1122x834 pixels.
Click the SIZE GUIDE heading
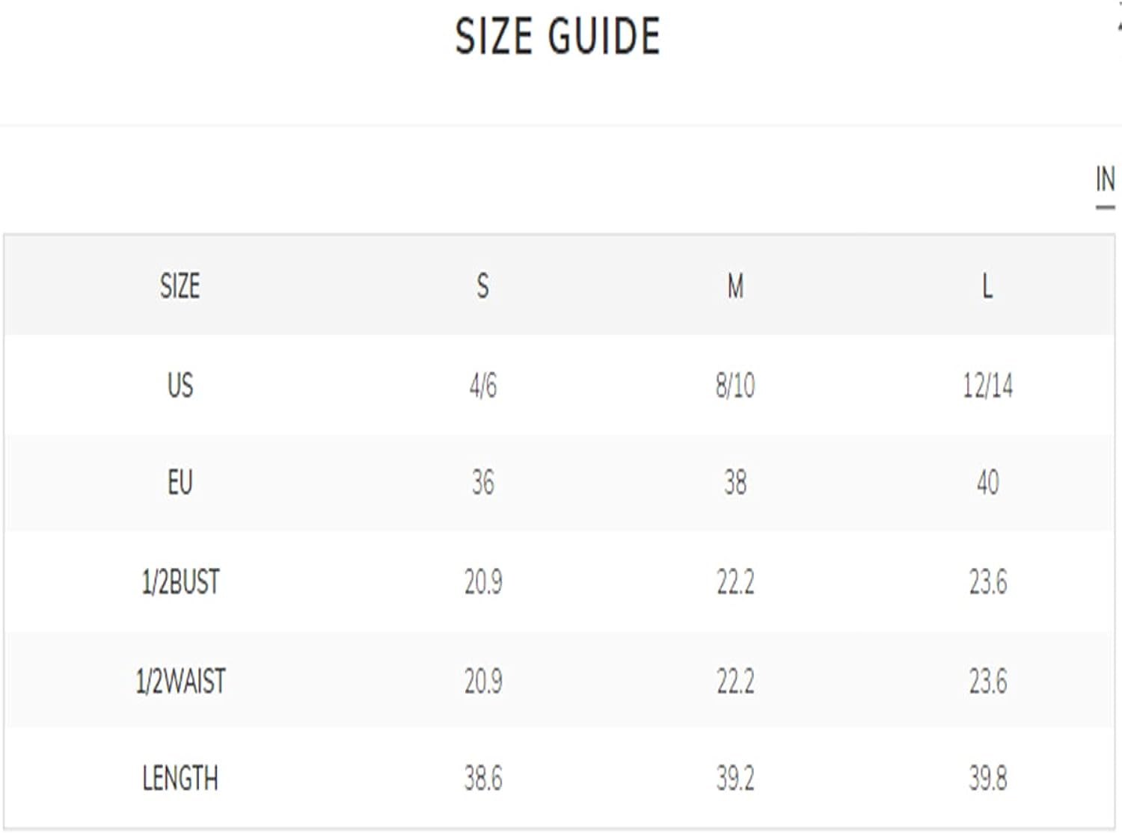(x=558, y=36)
